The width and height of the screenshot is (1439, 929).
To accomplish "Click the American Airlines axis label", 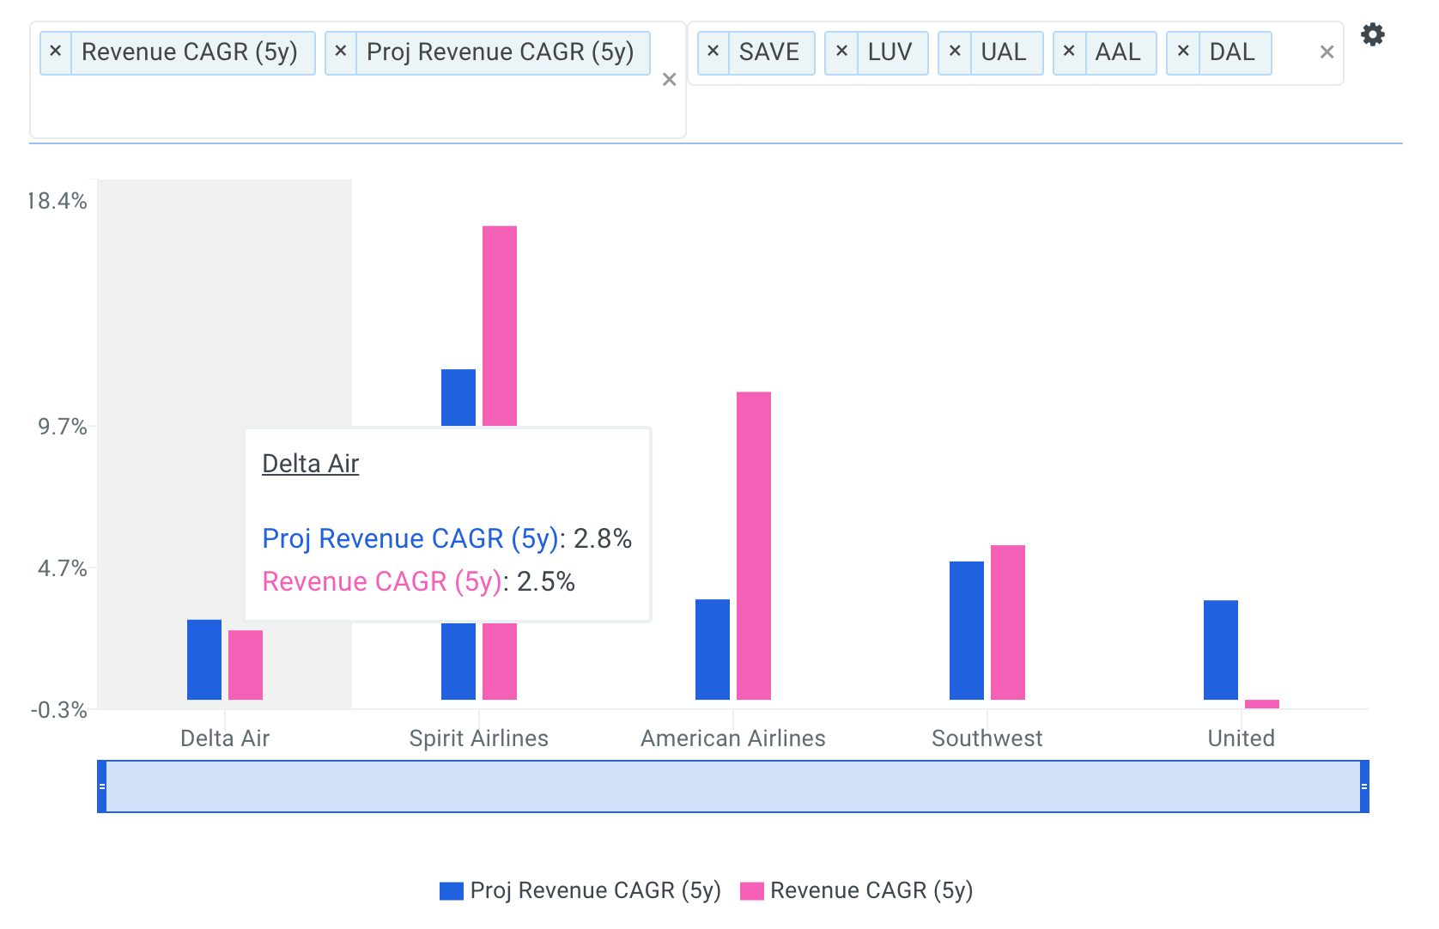I will coord(733,738).
